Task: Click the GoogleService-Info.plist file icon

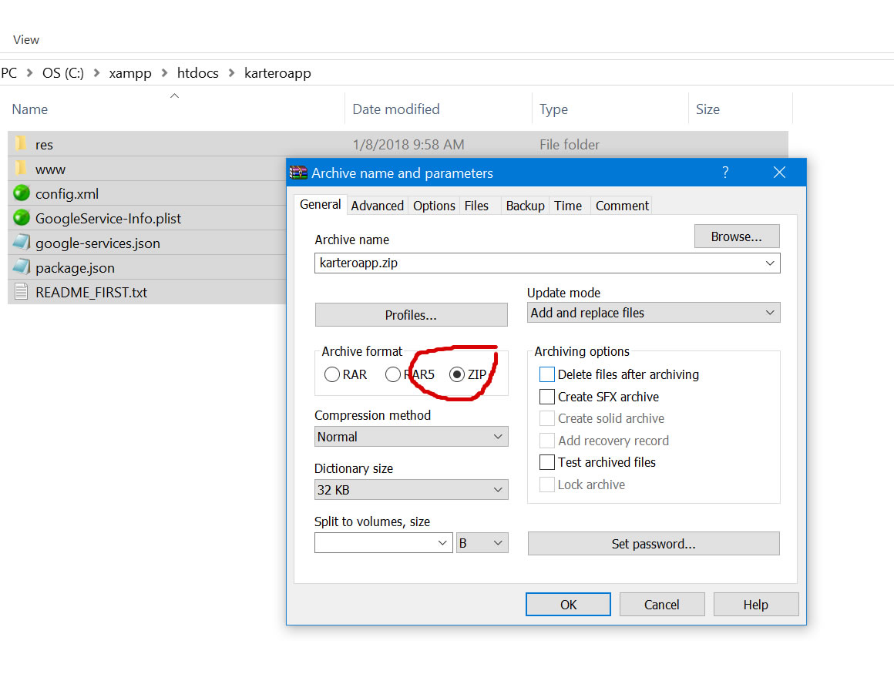Action: tap(22, 218)
